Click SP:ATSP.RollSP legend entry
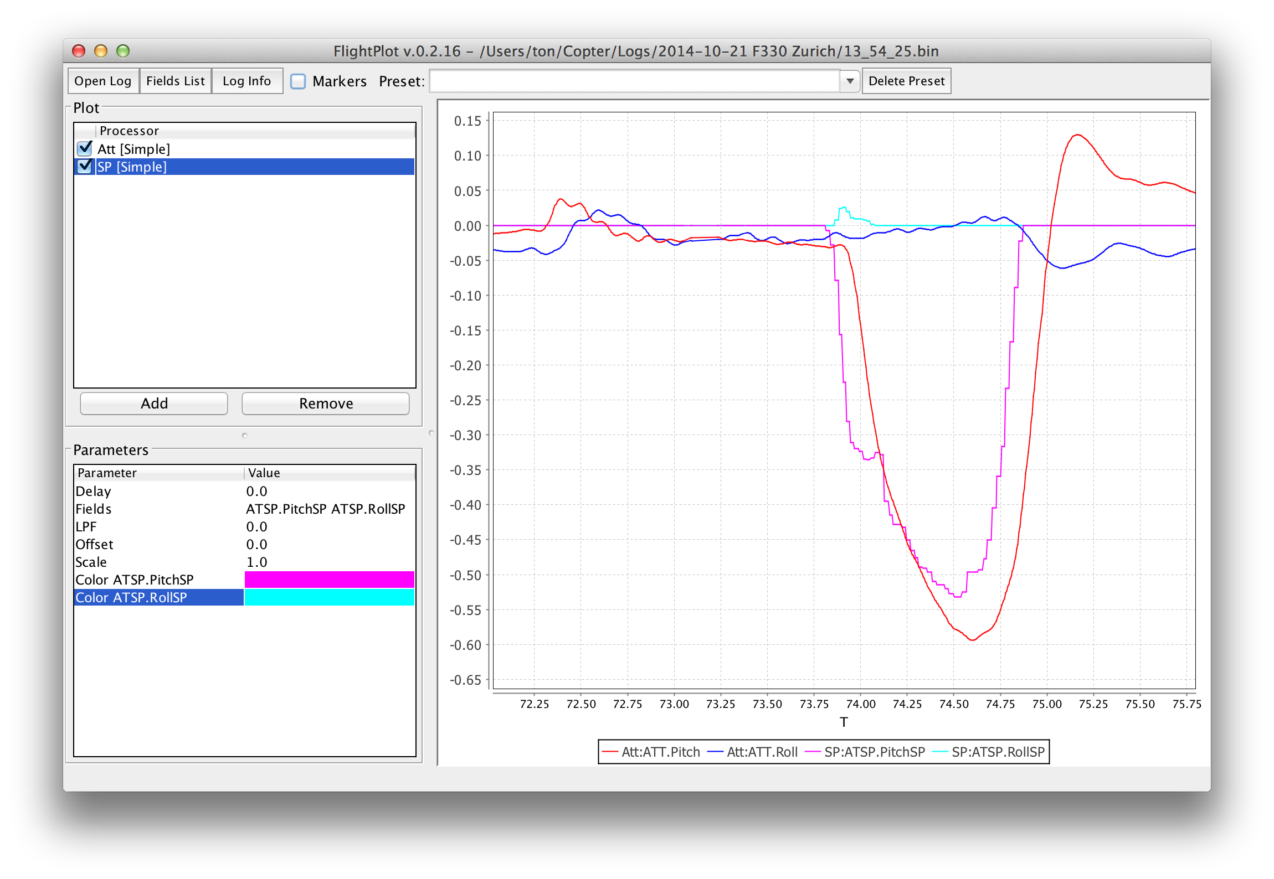This screenshot has height=879, width=1274. [989, 752]
